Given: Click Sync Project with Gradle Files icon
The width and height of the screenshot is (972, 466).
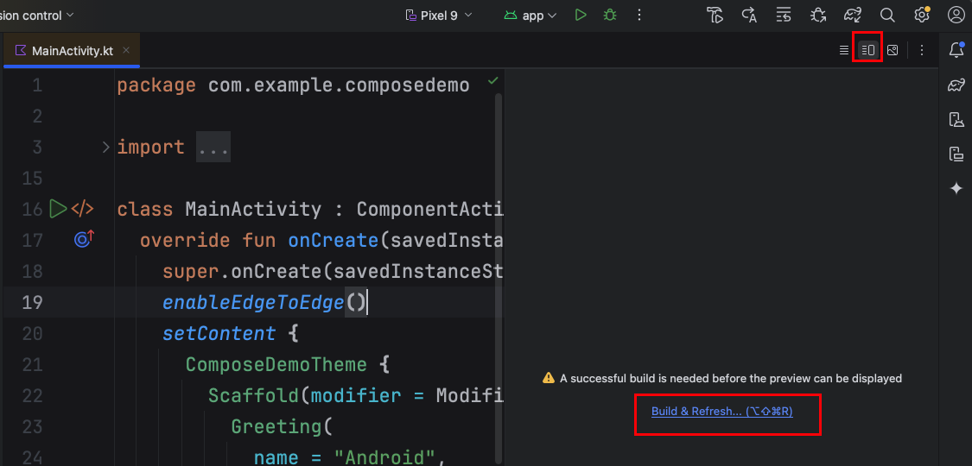Looking at the screenshot, I should tap(853, 16).
